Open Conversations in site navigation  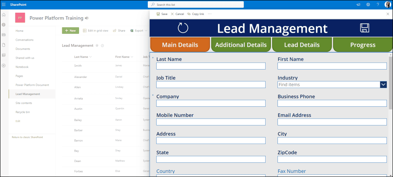24,40
